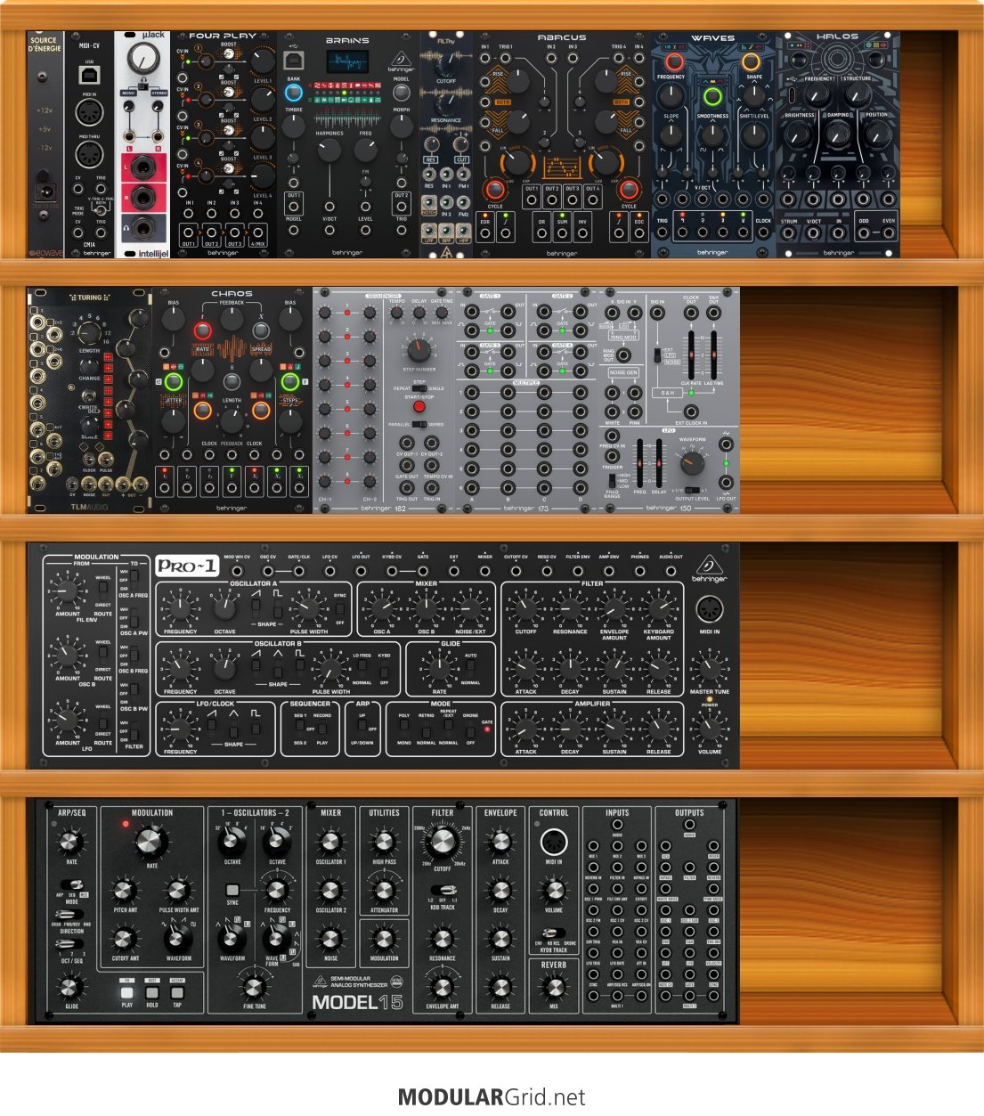The image size is (984, 1116).
Task: Click the green center button on Waves
Action: (712, 97)
